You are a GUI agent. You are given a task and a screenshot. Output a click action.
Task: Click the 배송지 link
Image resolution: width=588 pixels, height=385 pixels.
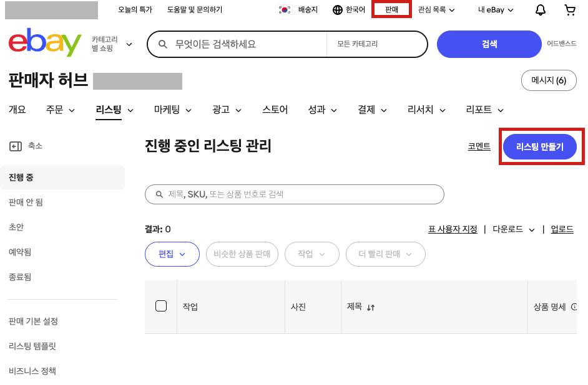[x=308, y=10]
